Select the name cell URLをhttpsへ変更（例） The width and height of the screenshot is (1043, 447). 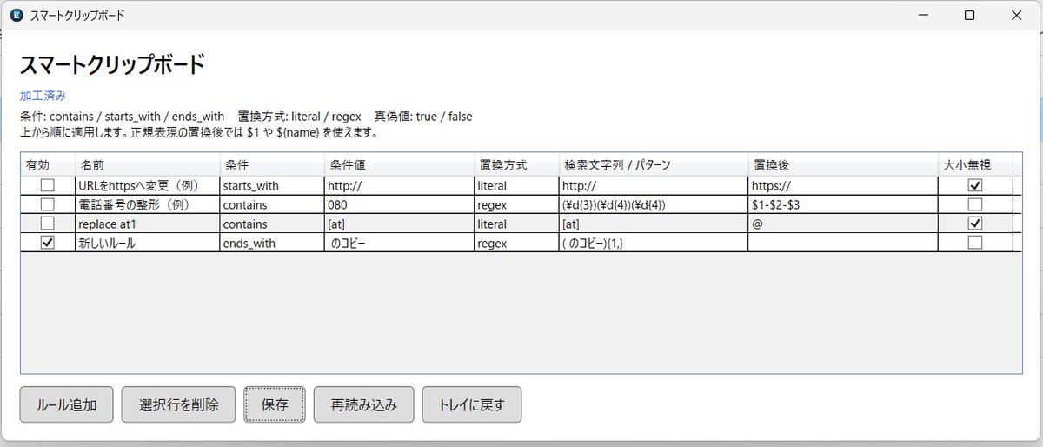148,185
